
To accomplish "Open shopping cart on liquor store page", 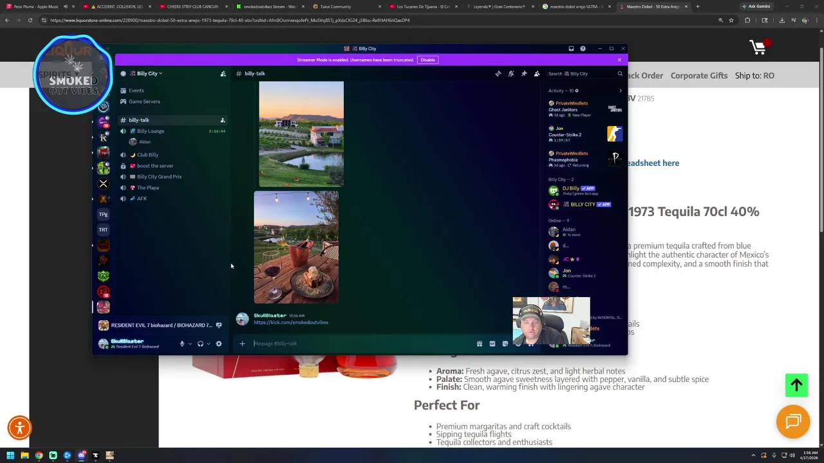I will [758, 47].
